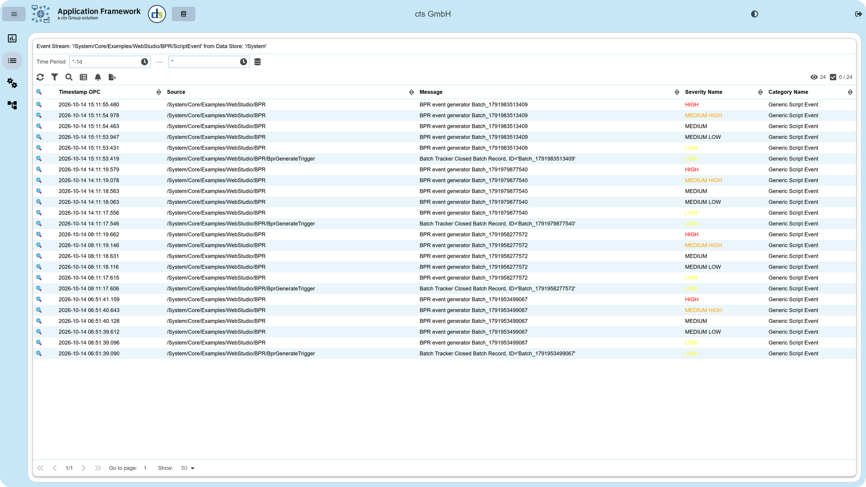Toggle the select-all checkbox showing 0 / 24
Image resolution: width=866 pixels, height=487 pixels.
click(x=833, y=77)
